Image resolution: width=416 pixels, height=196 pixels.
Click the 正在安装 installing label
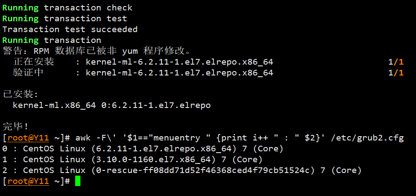click(x=33, y=62)
